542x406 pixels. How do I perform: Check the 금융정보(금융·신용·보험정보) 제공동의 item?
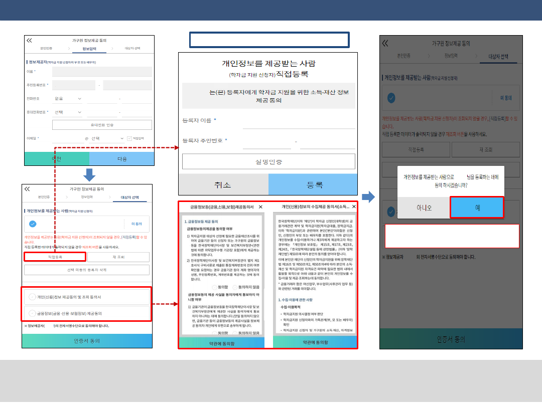coord(32,313)
